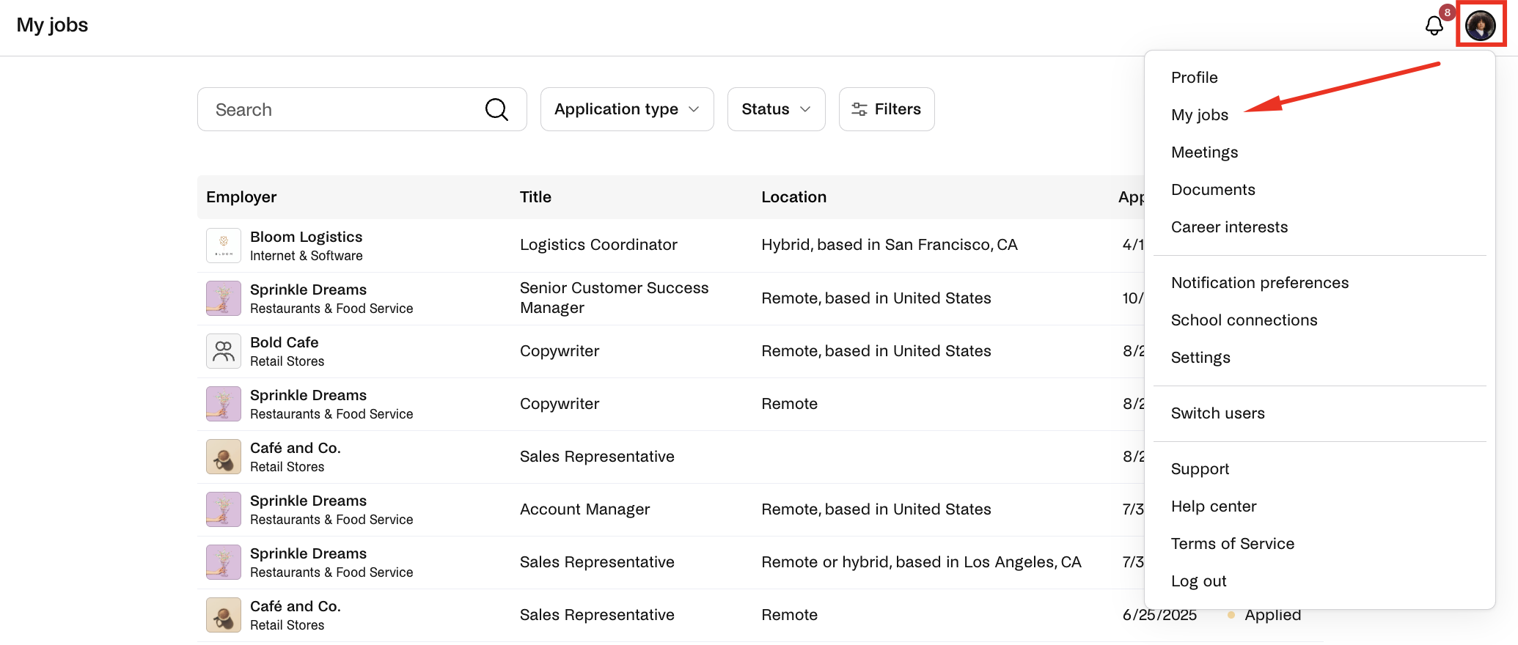Click Copywriter in the Bold Cafe row
The height and width of the screenshot is (645, 1518).
560,351
